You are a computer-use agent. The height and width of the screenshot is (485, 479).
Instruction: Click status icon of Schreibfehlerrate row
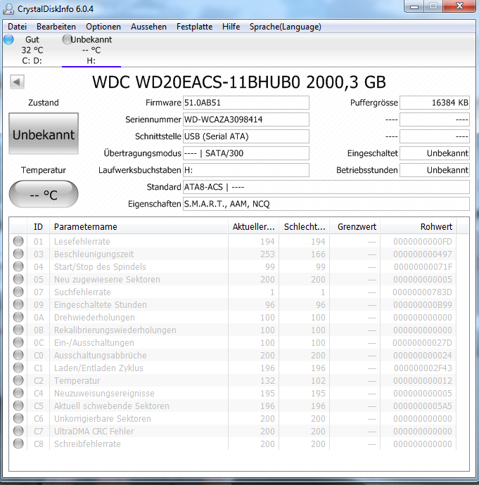point(18,444)
